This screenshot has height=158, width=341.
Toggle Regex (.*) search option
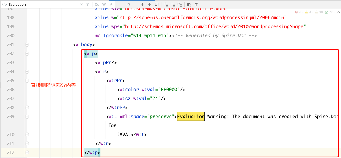tap(111, 4)
